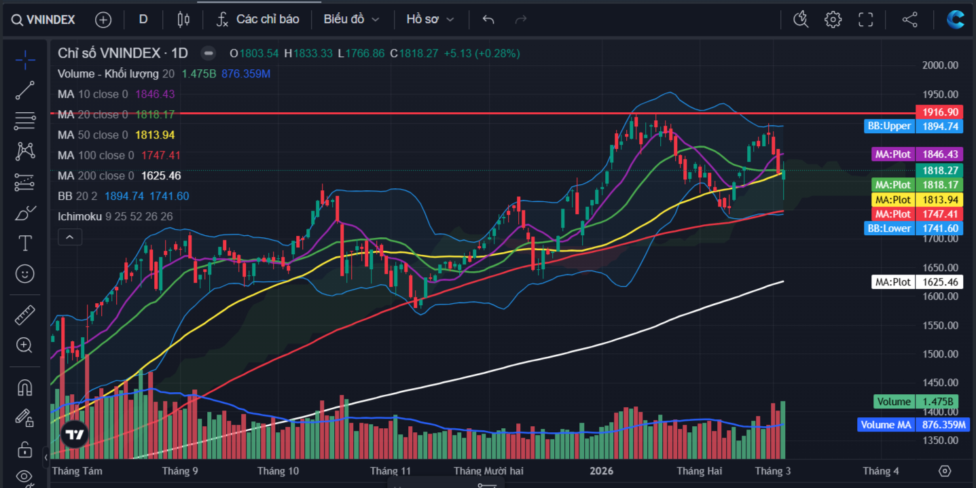Toggle the lock all drawings padlock

[x=25, y=449]
